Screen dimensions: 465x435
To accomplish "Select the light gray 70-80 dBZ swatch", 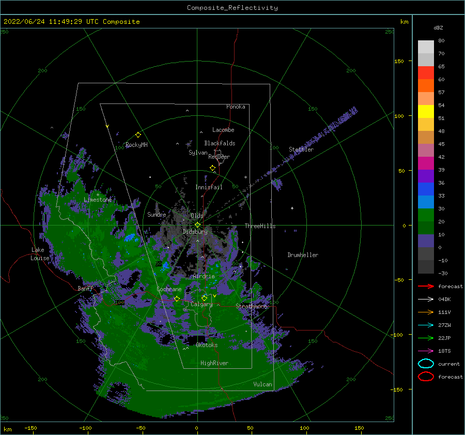I will click(426, 47).
